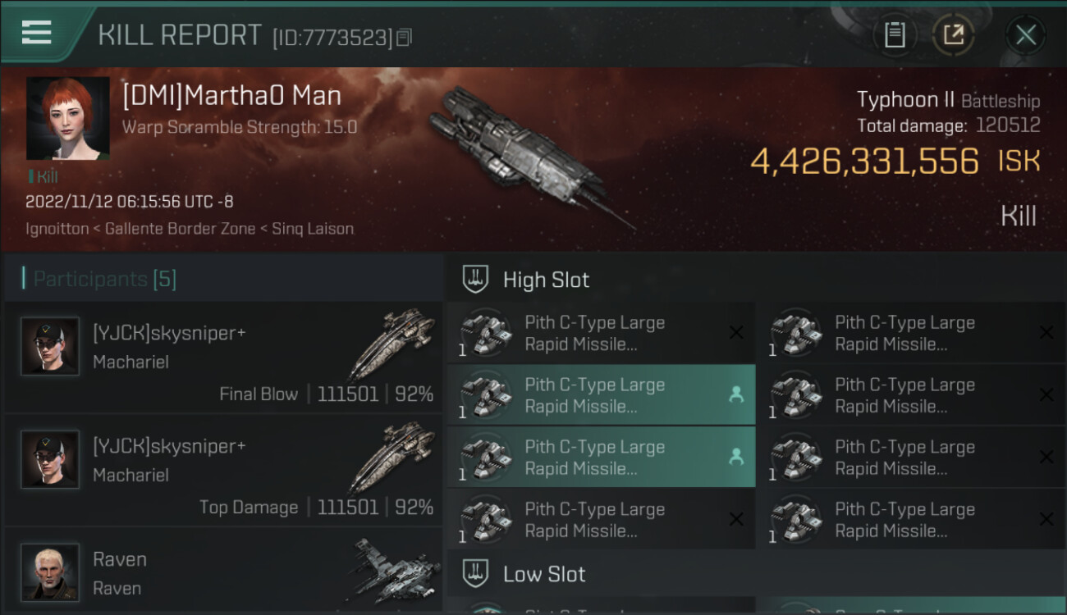
Task: Close the kill report window
Action: (1025, 35)
